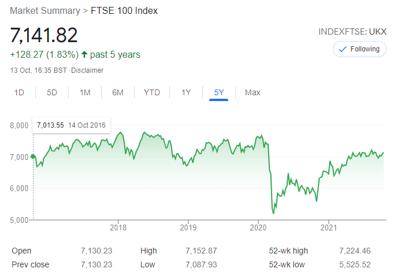
Task: Switch to the 1M range tab
Action: pos(85,92)
